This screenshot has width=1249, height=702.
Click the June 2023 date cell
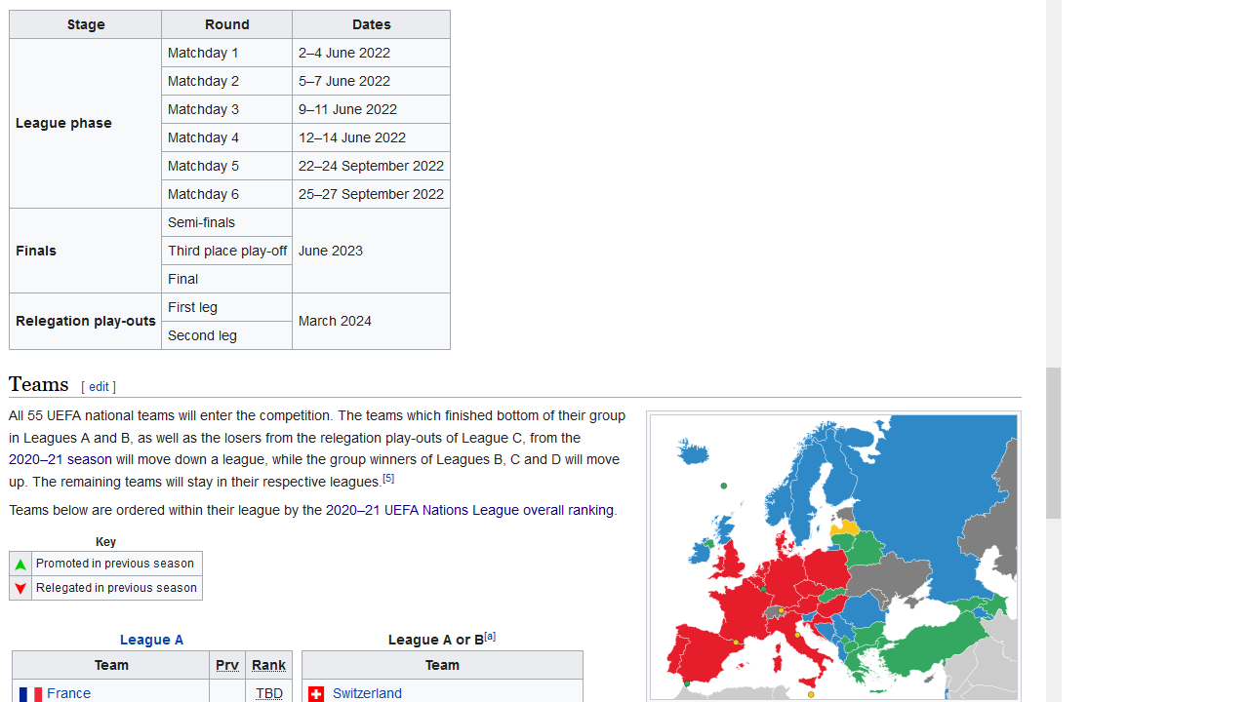pos(371,251)
